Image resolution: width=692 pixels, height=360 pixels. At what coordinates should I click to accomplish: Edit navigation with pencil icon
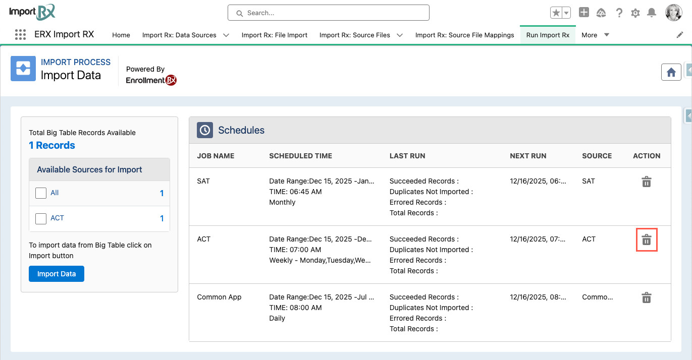[x=680, y=35]
